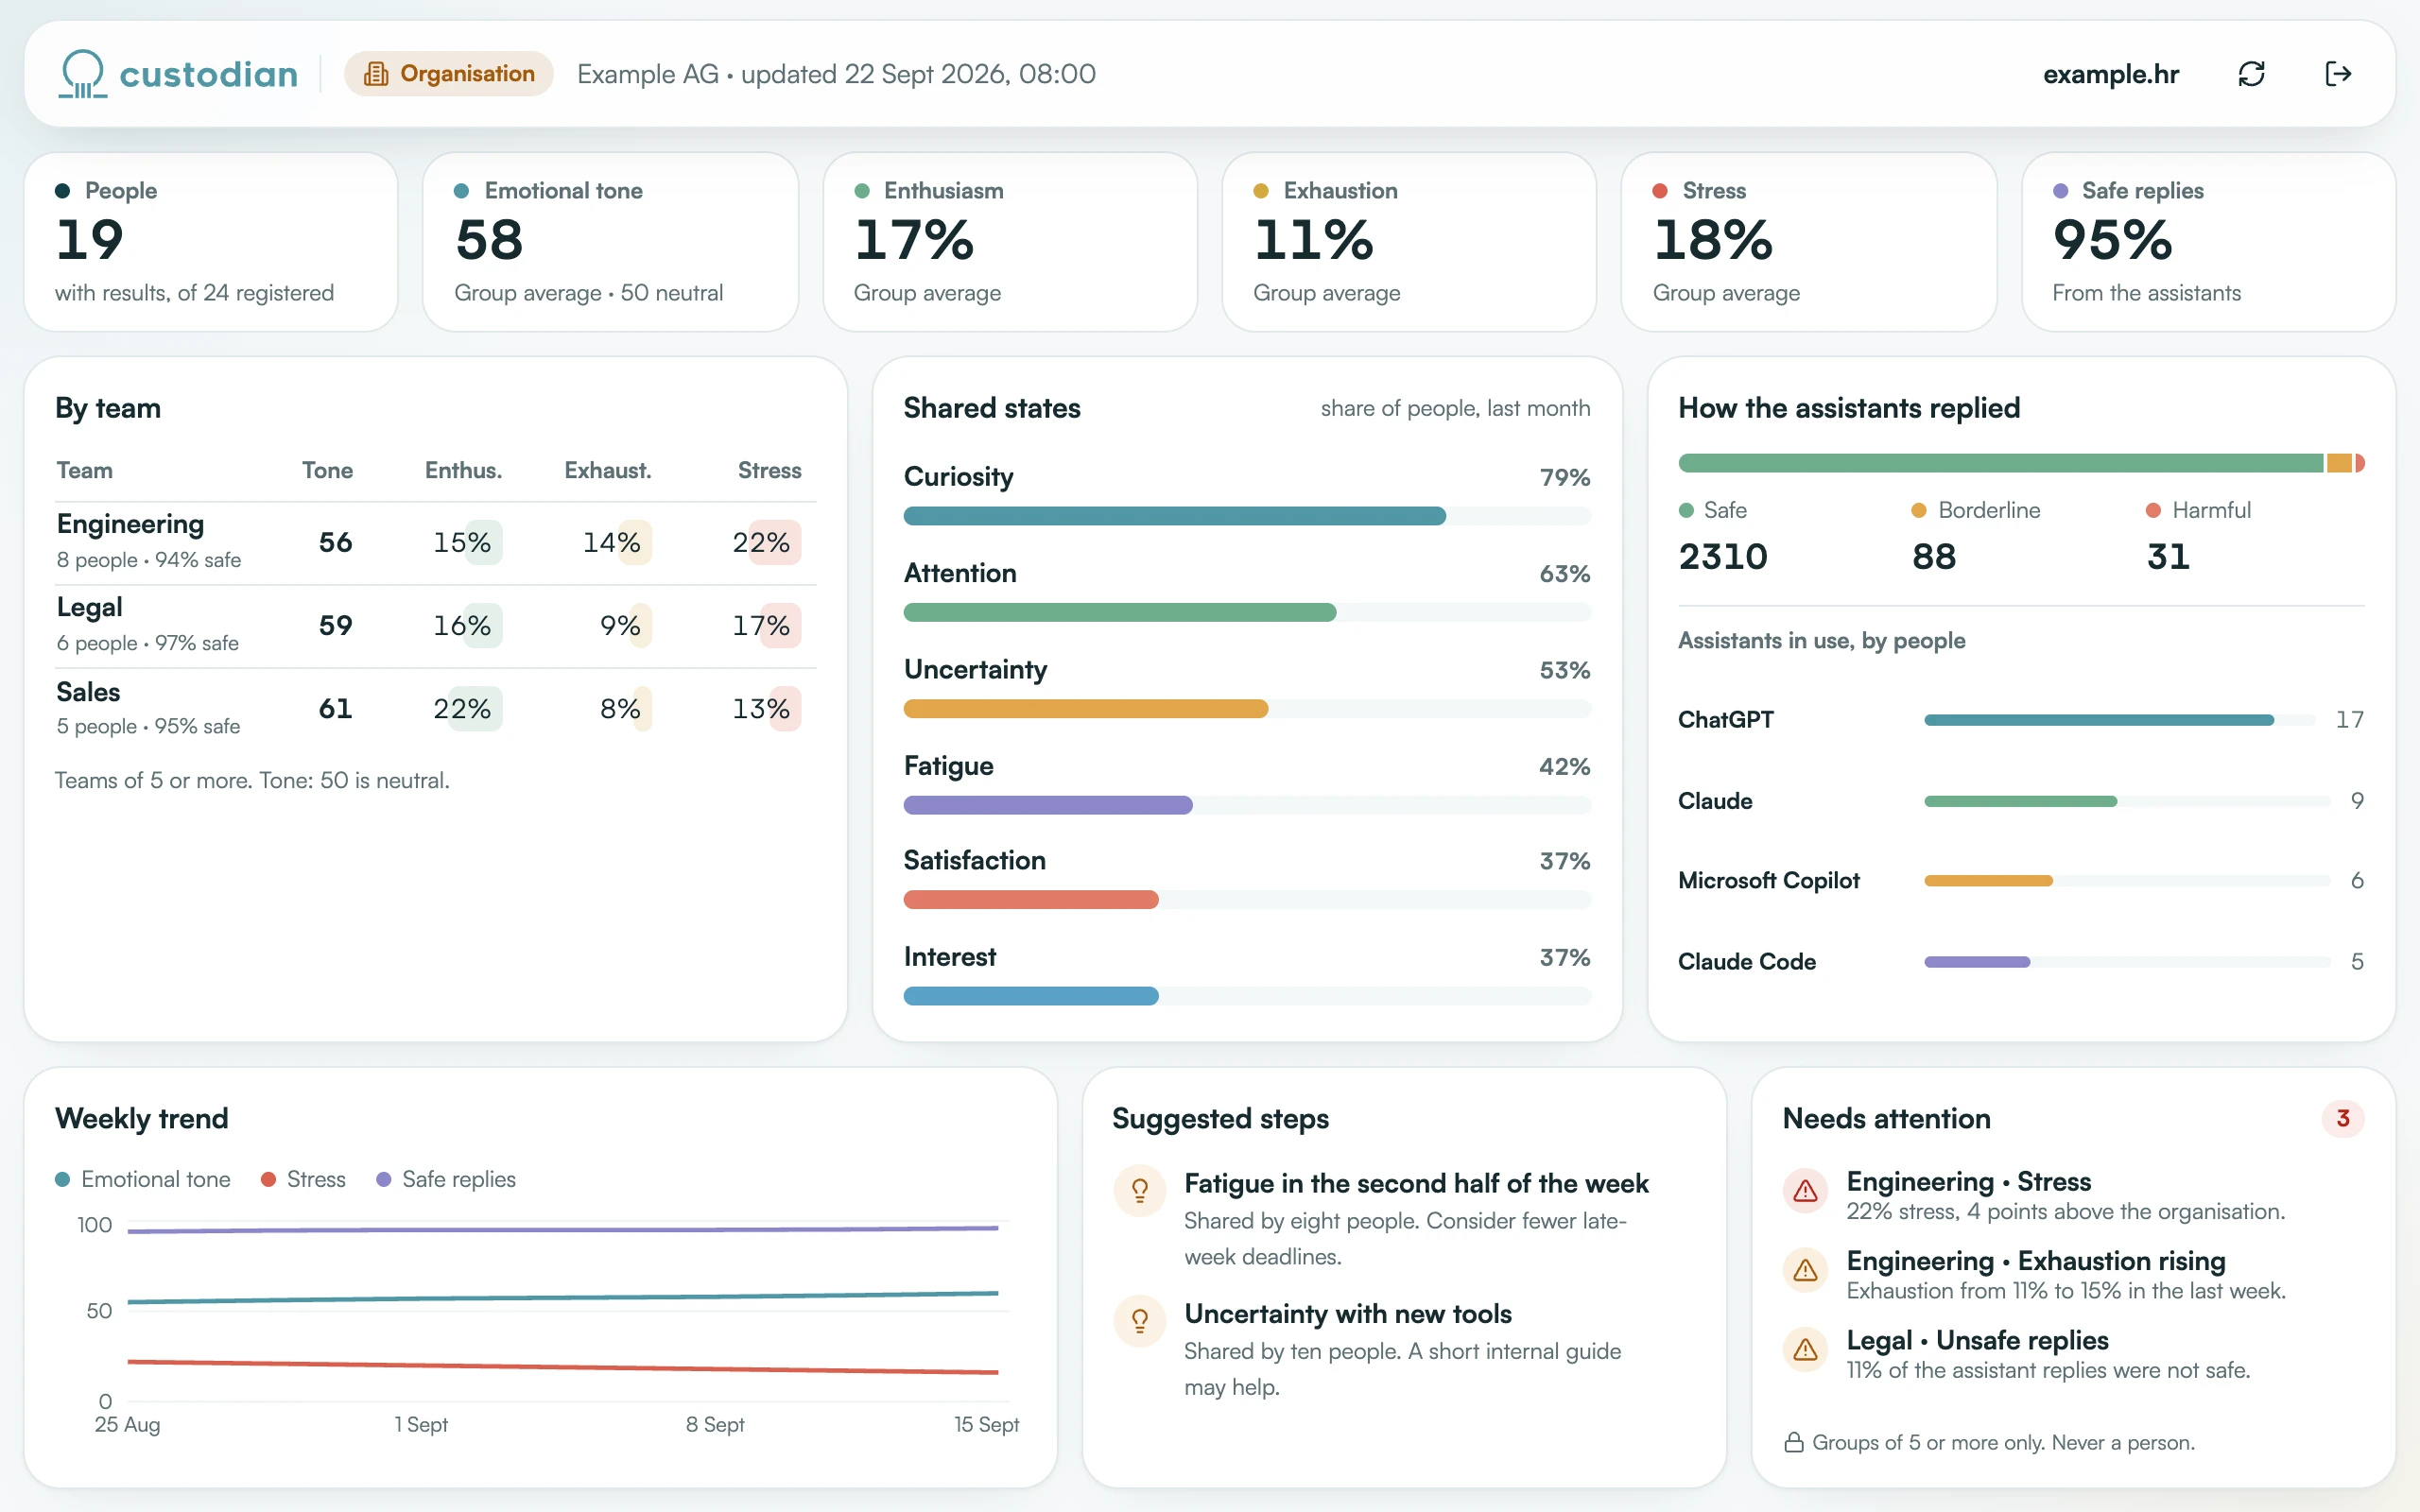
Task: Click the lightbulb icon for Fatigue suggestion
Action: point(1139,1190)
